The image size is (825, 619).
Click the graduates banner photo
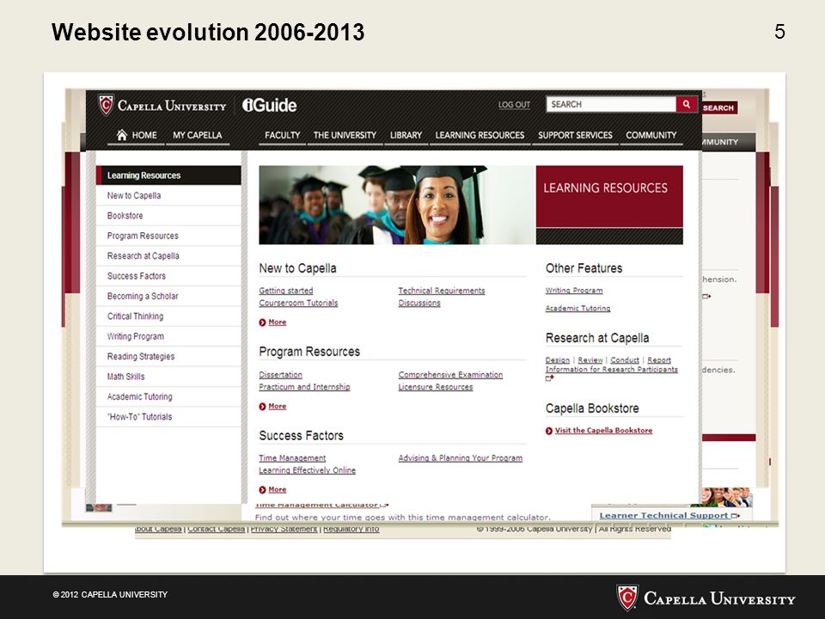(397, 205)
